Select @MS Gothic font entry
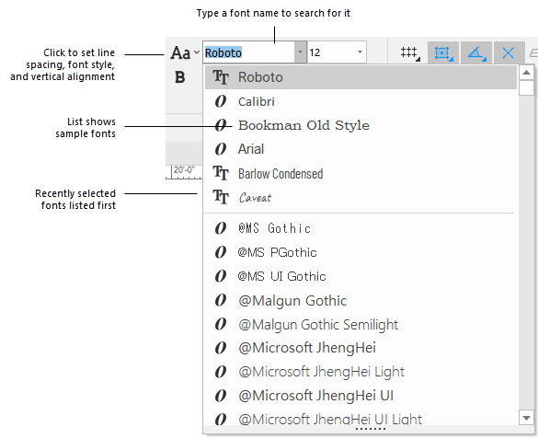The width and height of the screenshot is (538, 439). [x=361, y=228]
